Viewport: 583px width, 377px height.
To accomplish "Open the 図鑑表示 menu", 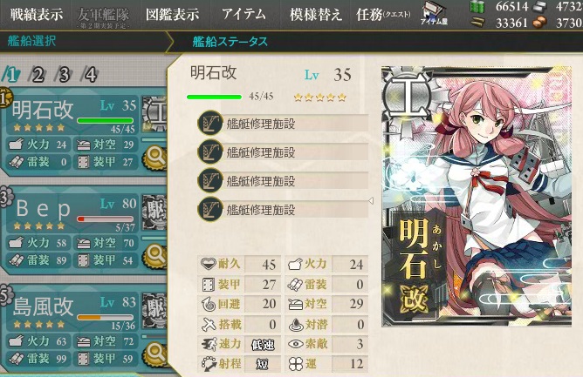I will tap(173, 15).
